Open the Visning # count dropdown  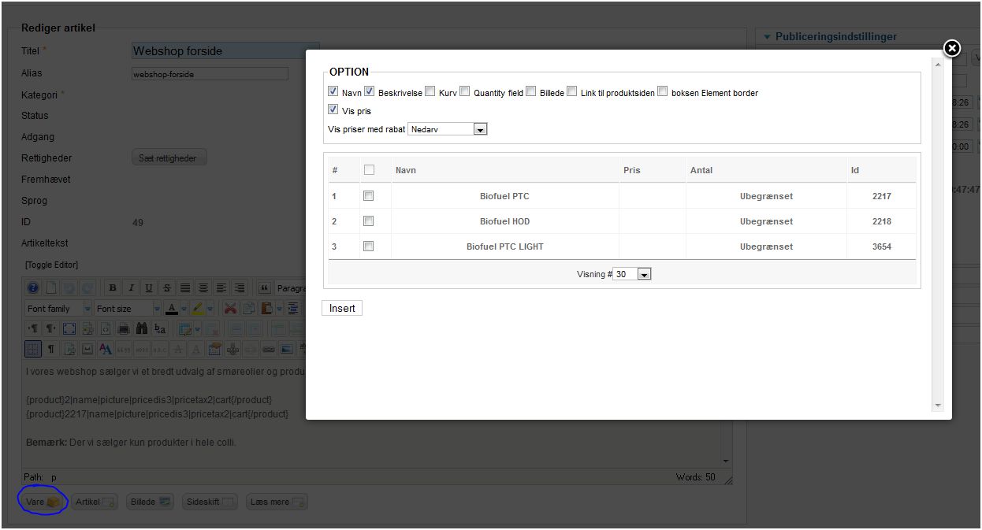[x=632, y=274]
